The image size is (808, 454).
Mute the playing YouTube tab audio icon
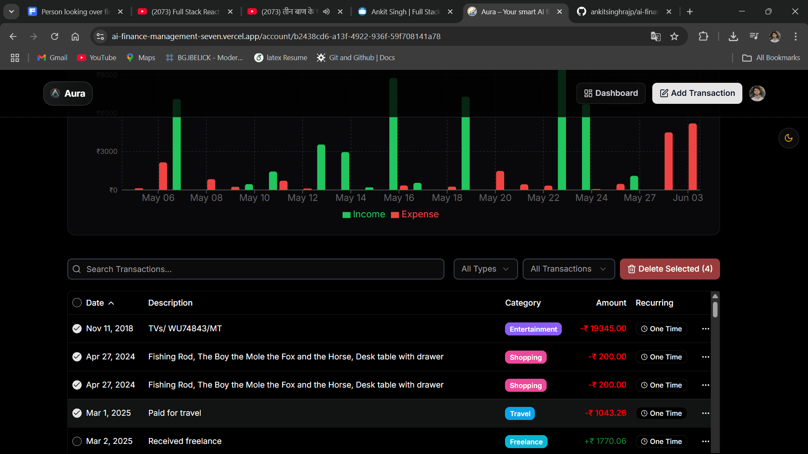pyautogui.click(x=326, y=12)
